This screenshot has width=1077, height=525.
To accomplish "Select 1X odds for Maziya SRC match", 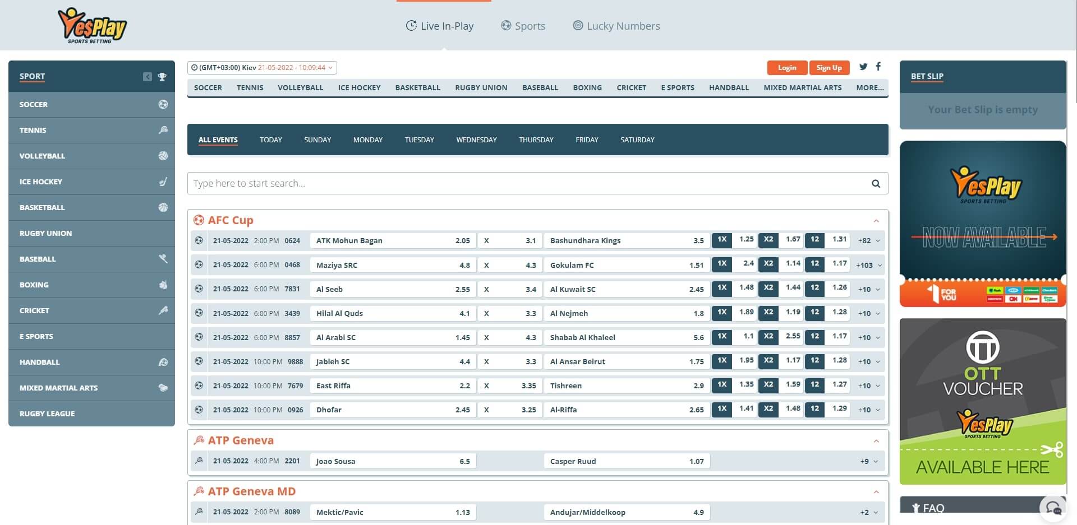I will [x=722, y=264].
